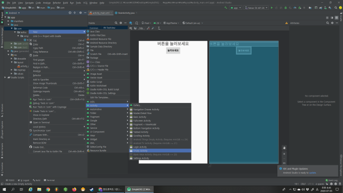Switch to the Split view mode icon
This screenshot has width=343, height=193.
point(332,18)
